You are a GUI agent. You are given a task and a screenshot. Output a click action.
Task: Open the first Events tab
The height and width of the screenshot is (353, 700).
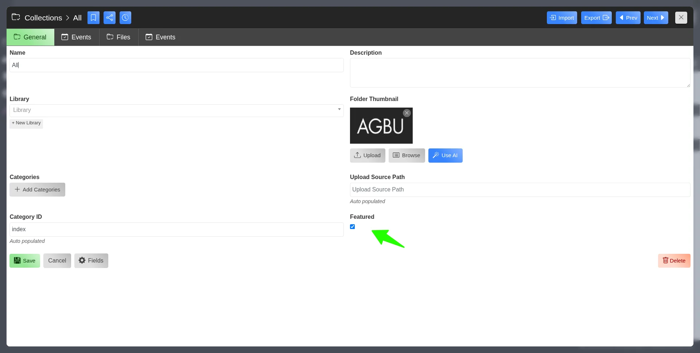coord(77,37)
